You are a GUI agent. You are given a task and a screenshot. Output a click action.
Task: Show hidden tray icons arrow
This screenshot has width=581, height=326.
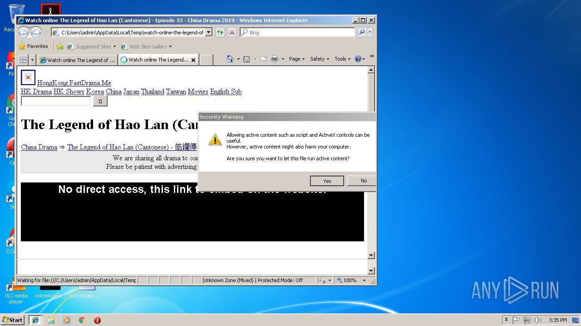click(506, 320)
